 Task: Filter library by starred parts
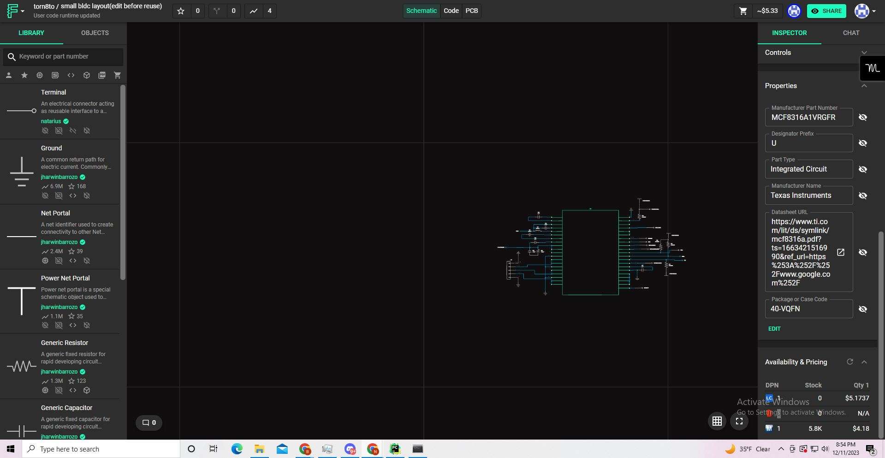click(24, 75)
